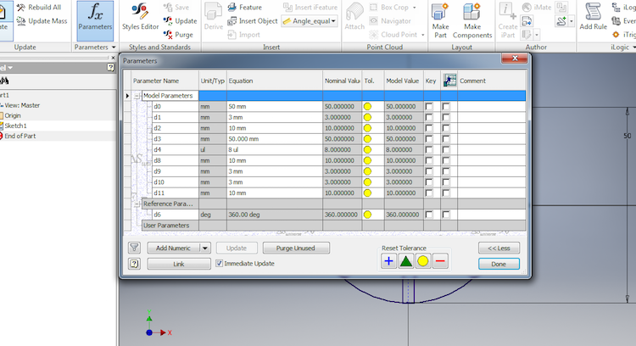The width and height of the screenshot is (636, 346).
Task: Toggle export checkbox for parameter d11
Action: click(x=446, y=193)
